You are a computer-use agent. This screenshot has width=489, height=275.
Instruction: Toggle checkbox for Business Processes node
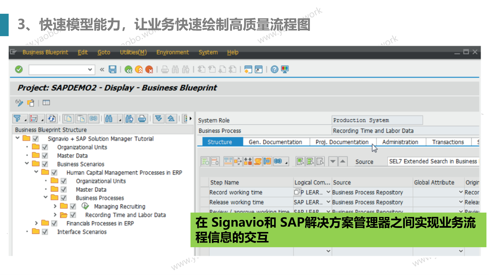(x=64, y=198)
